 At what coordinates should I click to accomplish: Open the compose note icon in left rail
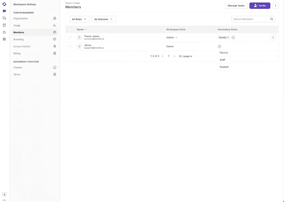[4, 25]
